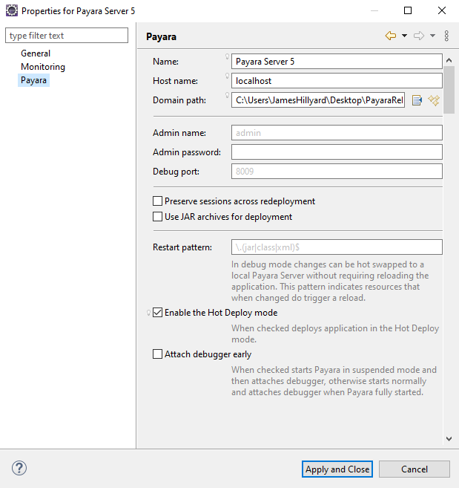Open the help question mark icon
This screenshot has height=488, width=459.
(x=19, y=468)
